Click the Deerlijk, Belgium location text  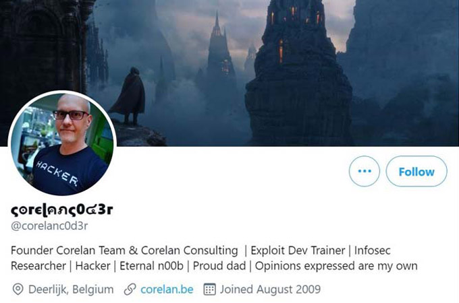(71, 290)
